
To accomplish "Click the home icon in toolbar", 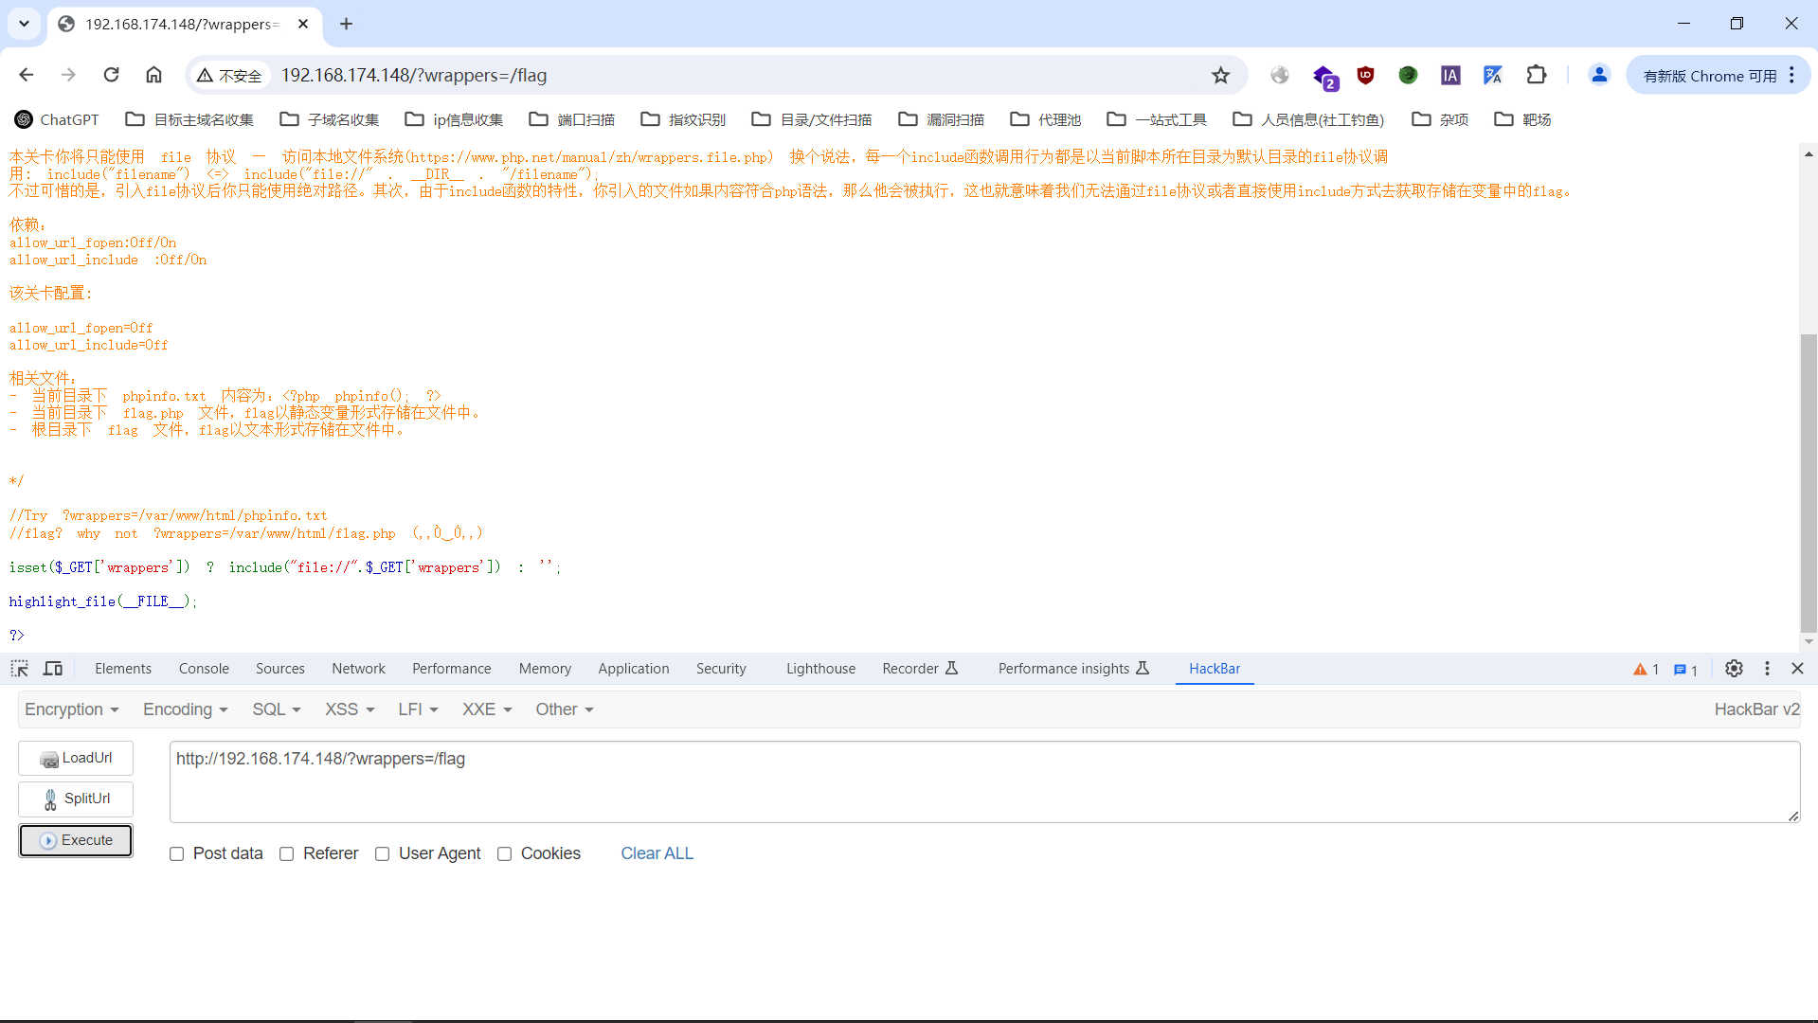I will click(153, 75).
